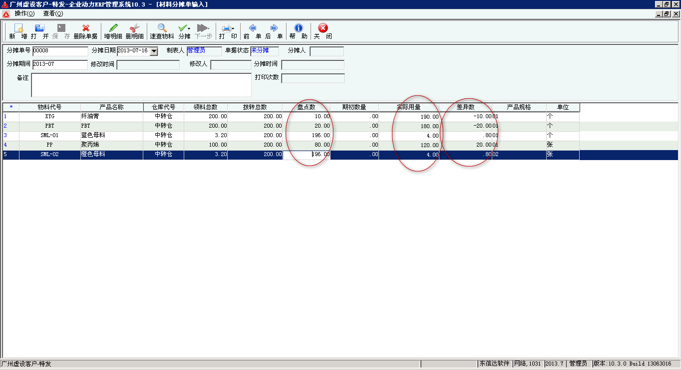
Task: Select row with material code XYG
Action: [x=49, y=116]
